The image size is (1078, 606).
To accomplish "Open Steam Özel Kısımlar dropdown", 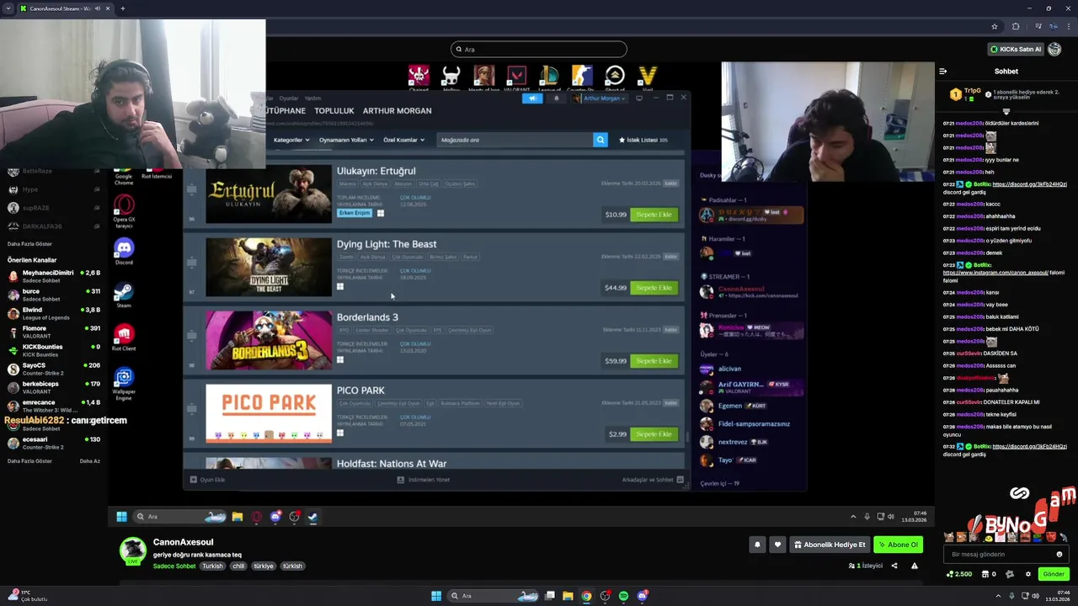I will point(404,140).
